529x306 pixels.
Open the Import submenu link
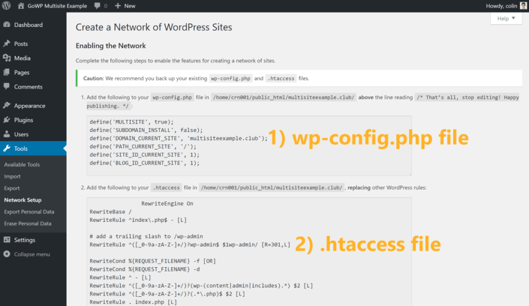click(12, 176)
